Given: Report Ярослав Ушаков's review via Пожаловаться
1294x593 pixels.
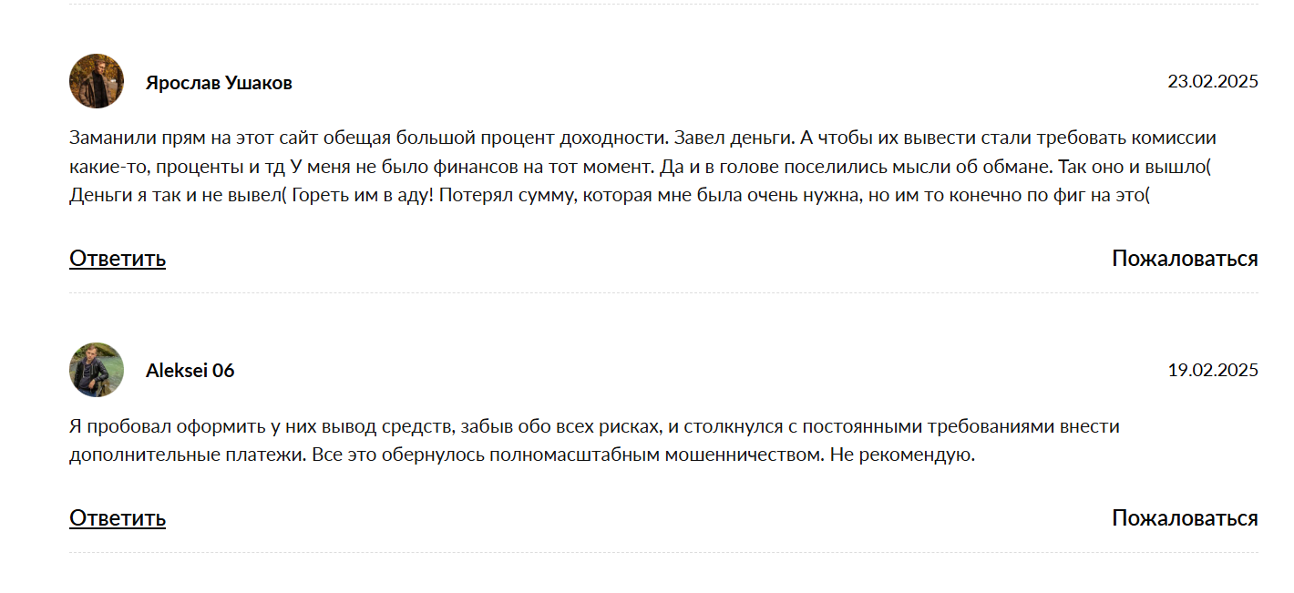Looking at the screenshot, I should (x=1185, y=259).
